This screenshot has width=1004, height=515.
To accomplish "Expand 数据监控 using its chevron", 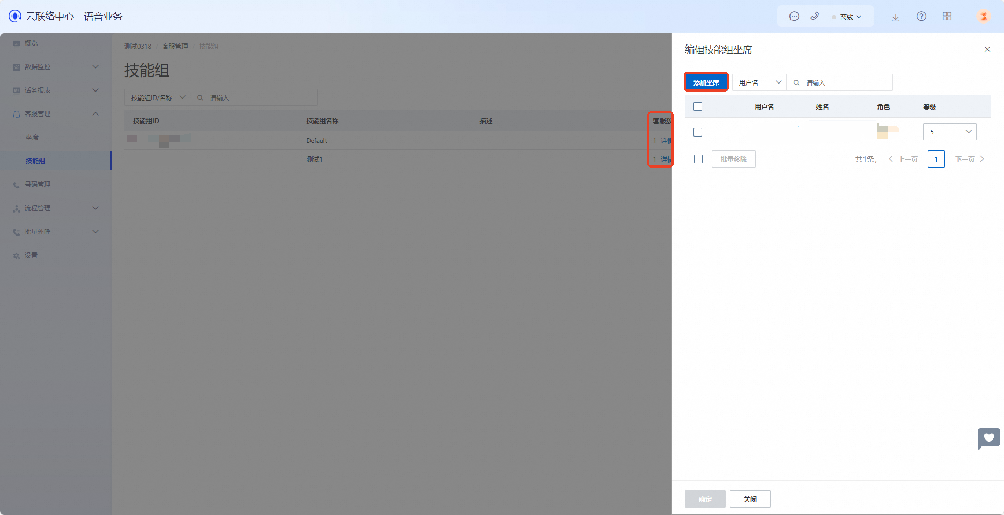I will pyautogui.click(x=95, y=67).
